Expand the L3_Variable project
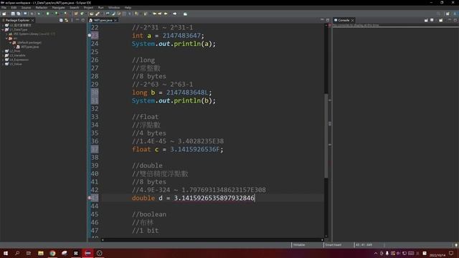Screen dimensions: 459x258 [x=3, y=55]
